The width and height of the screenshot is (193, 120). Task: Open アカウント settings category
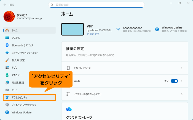pos(16,75)
